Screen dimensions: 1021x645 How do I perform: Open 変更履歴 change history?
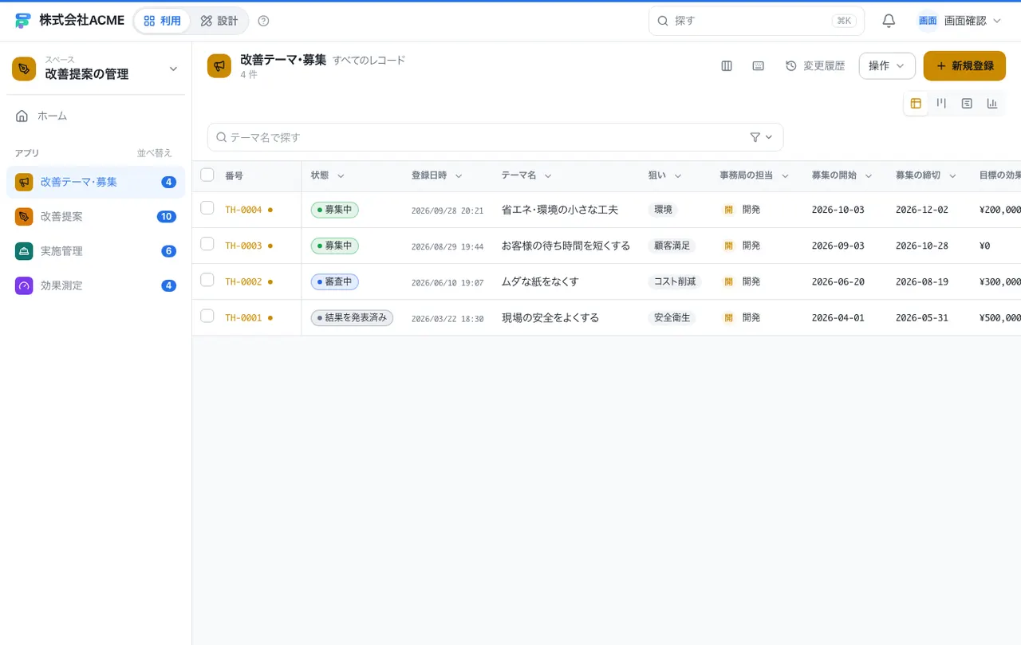click(x=815, y=66)
